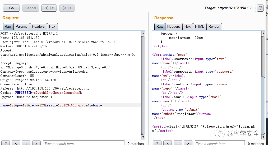Click the PHPSESSID cookie value

(58, 93)
